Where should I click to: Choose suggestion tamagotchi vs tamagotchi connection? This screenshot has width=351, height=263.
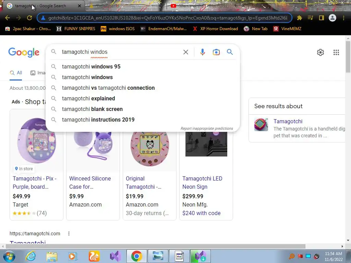tap(143, 88)
